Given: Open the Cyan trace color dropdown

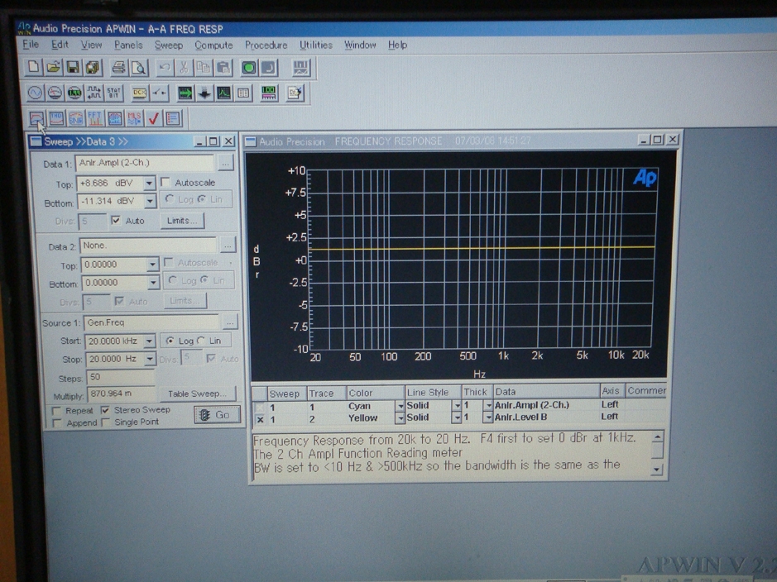Looking at the screenshot, I should pyautogui.click(x=400, y=406).
